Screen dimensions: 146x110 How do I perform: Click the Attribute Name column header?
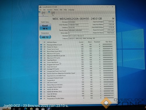52,42
